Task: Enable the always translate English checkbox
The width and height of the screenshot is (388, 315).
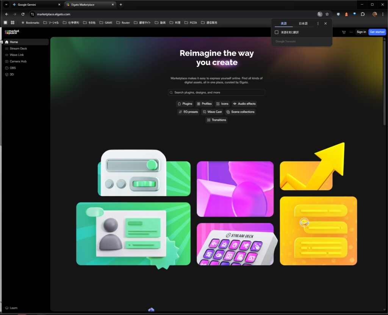Action: (x=277, y=32)
